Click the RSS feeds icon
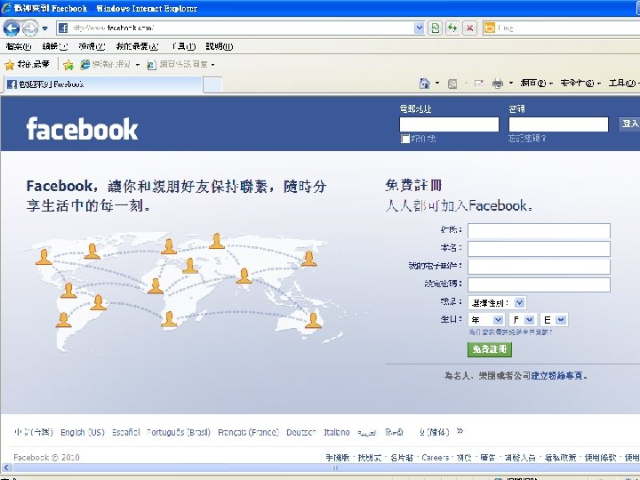This screenshot has height=480, width=640. coord(452,84)
